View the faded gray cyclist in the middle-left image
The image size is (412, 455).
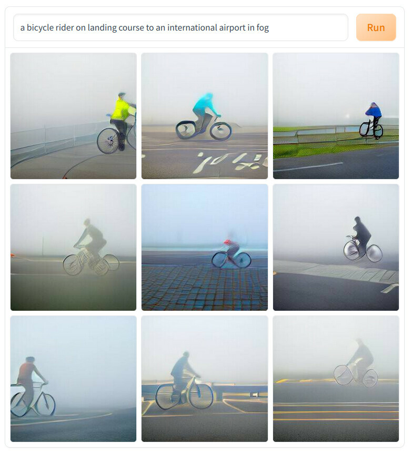pyautogui.click(x=73, y=247)
